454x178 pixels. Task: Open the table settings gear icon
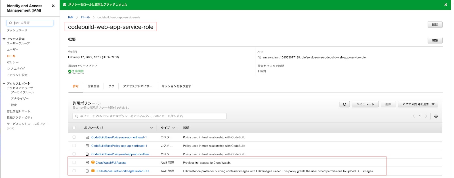coord(436,116)
